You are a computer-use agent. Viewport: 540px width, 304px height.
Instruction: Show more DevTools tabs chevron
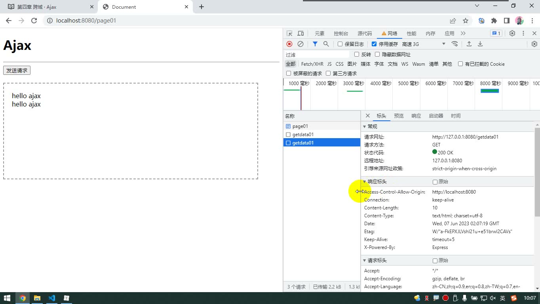[x=463, y=33]
